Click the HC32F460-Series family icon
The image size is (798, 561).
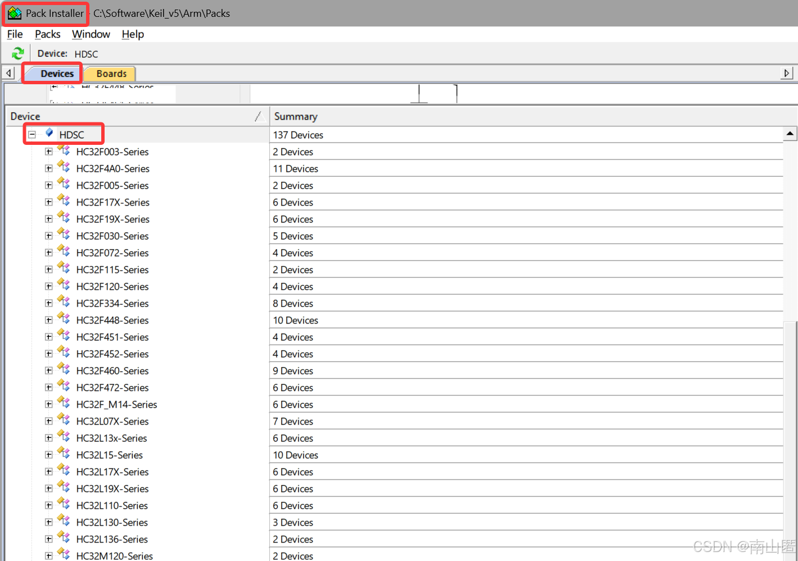[x=64, y=370]
